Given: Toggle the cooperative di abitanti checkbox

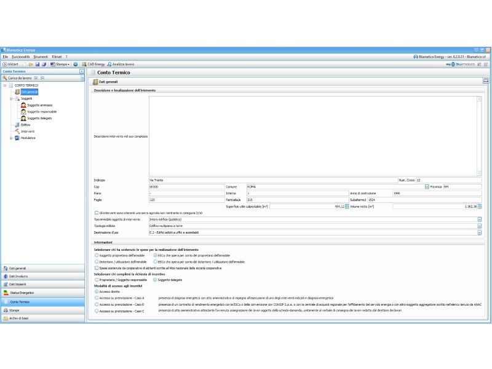Looking at the screenshot, I should (97, 268).
